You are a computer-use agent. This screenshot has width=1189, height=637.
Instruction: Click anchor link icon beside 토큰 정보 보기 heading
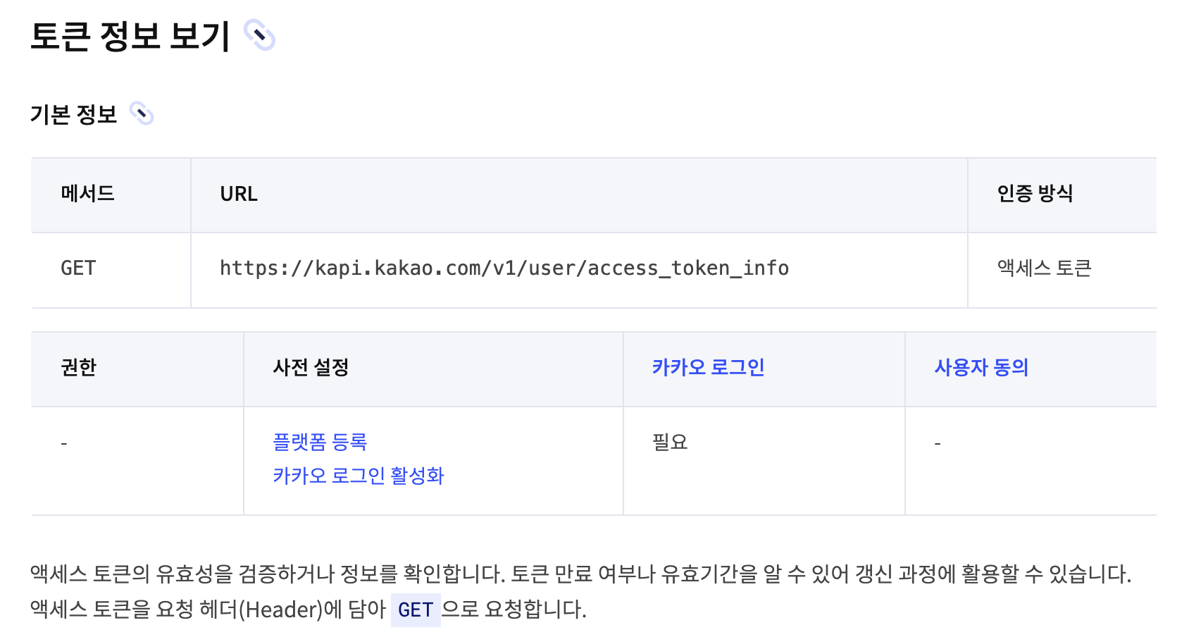(259, 35)
